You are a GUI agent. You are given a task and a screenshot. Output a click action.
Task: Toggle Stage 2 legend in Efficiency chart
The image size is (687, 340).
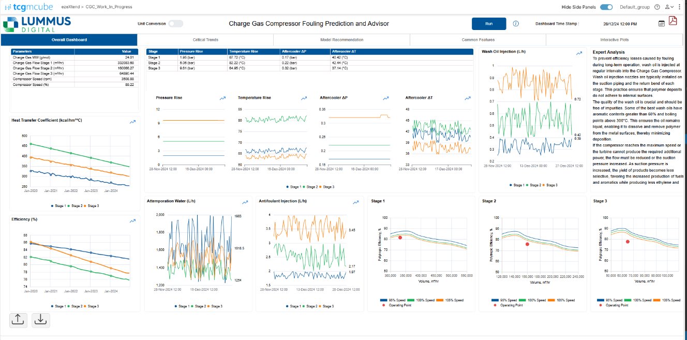76,306
